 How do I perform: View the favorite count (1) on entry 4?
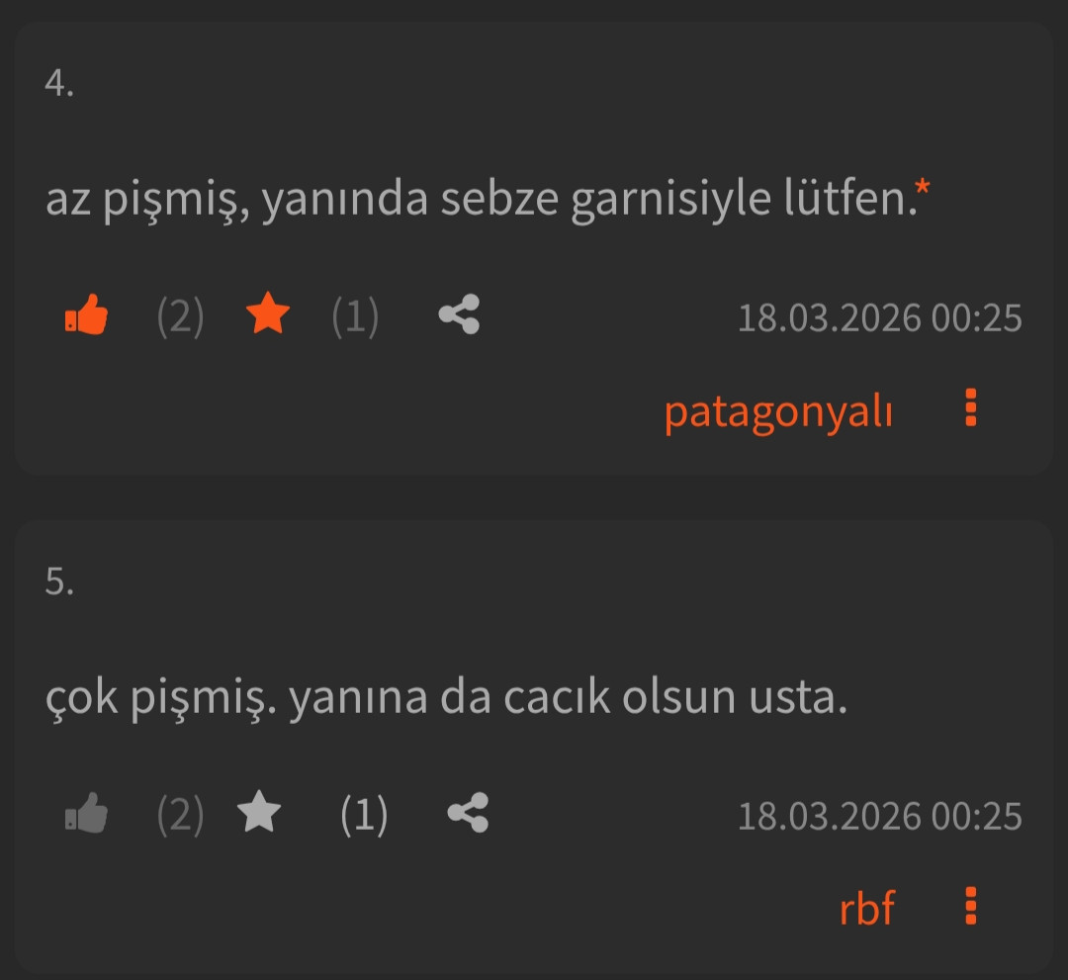[354, 318]
